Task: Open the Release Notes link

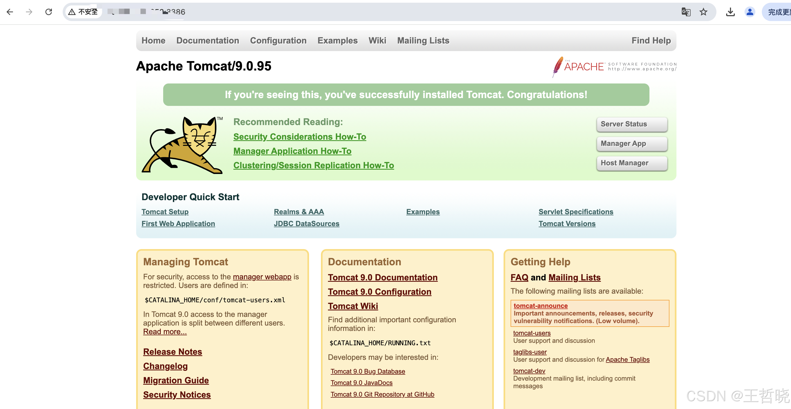Action: coord(173,352)
